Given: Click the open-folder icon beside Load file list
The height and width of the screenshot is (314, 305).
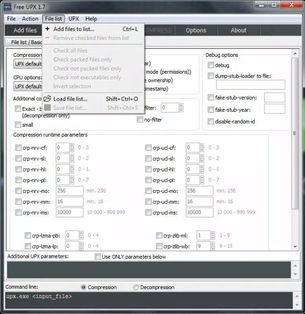Looking at the screenshot, I should [x=47, y=99].
